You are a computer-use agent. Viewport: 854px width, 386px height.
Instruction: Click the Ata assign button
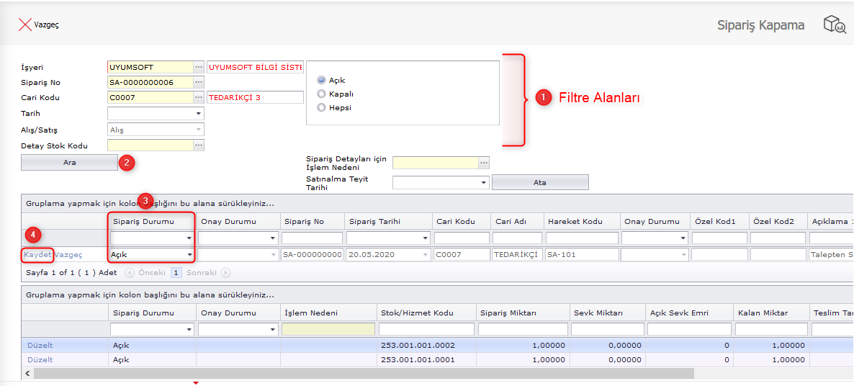click(x=539, y=182)
